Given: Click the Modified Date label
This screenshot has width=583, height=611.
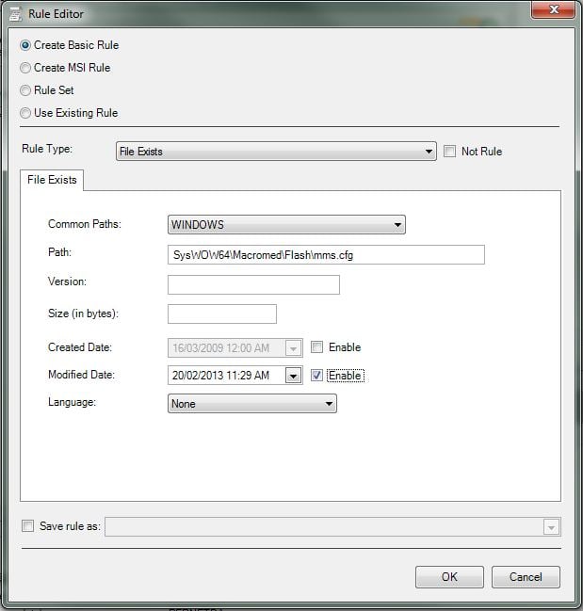Looking at the screenshot, I should [x=81, y=375].
